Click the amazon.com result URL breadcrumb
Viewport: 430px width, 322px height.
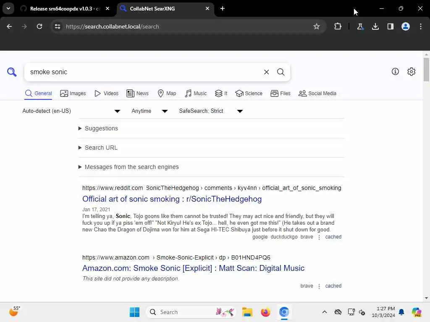[x=176, y=258]
